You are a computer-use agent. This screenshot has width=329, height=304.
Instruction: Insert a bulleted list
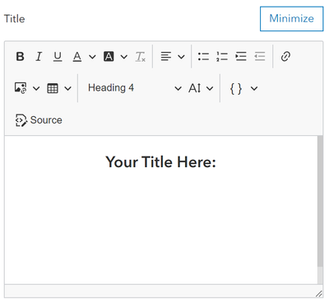click(203, 57)
